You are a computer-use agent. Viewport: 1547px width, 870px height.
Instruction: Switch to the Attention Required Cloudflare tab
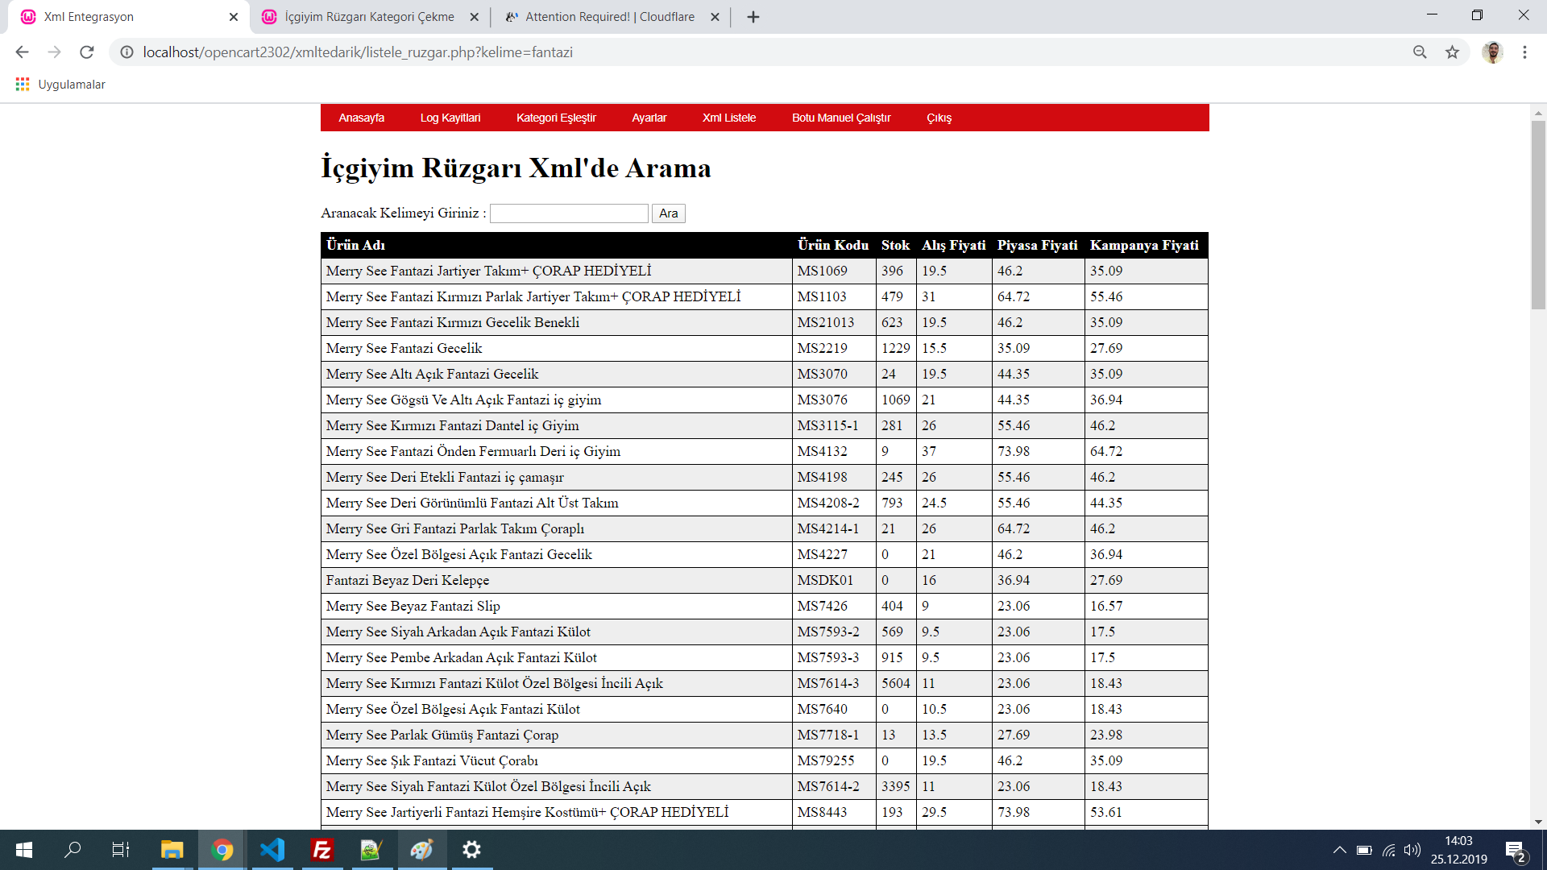[608, 17]
